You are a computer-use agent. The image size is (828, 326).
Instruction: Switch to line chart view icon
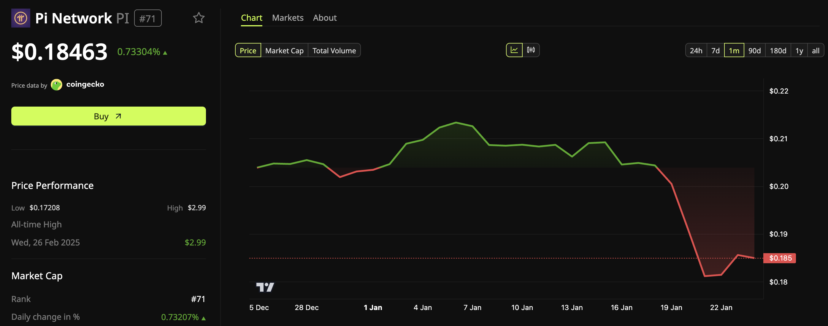tap(514, 50)
